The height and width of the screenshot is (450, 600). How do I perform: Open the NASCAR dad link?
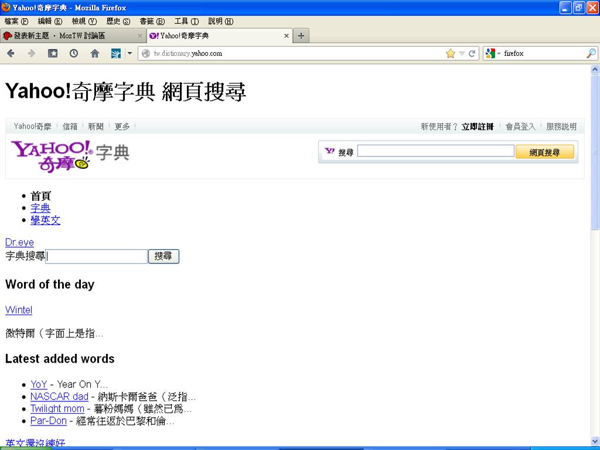59,397
